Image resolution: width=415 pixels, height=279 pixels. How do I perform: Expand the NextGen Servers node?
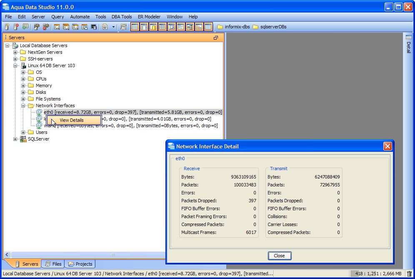click(15, 52)
